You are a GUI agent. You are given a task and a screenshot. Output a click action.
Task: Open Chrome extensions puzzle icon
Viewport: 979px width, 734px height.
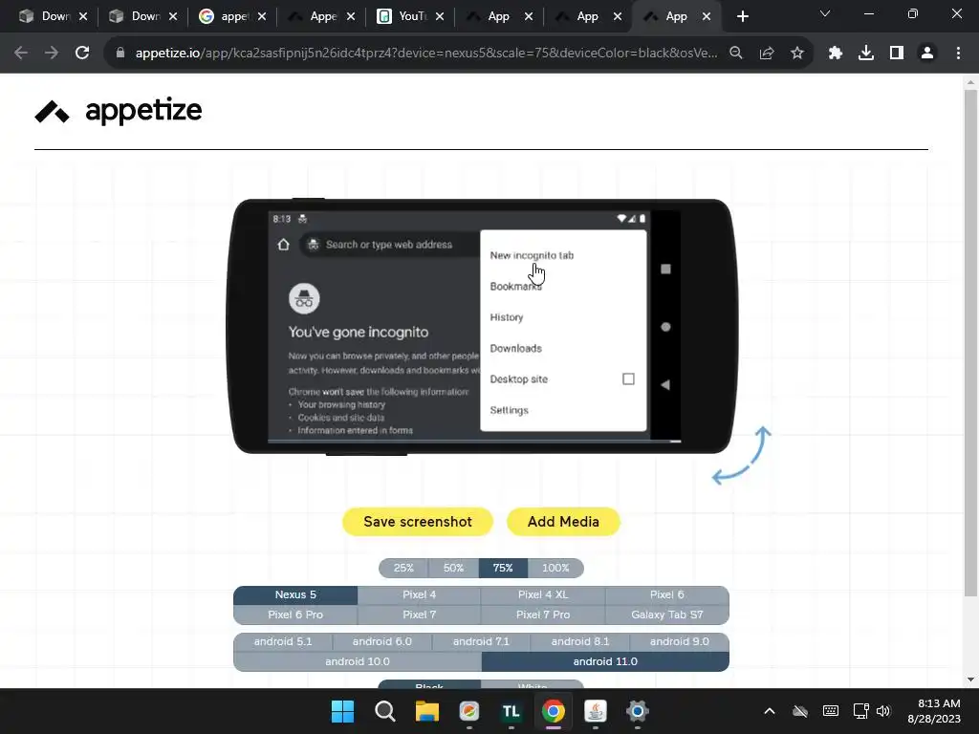tap(836, 54)
